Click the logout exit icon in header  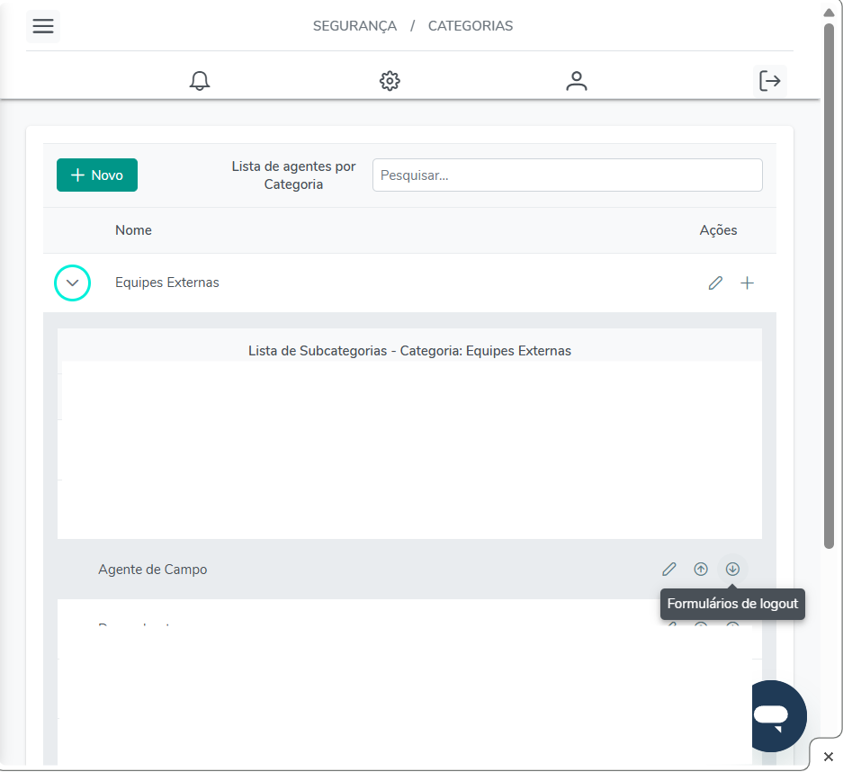coord(770,81)
